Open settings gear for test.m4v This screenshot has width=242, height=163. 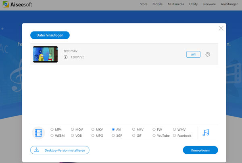[x=208, y=54]
